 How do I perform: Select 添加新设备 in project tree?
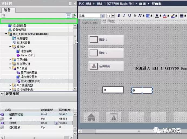tap(20, 26)
